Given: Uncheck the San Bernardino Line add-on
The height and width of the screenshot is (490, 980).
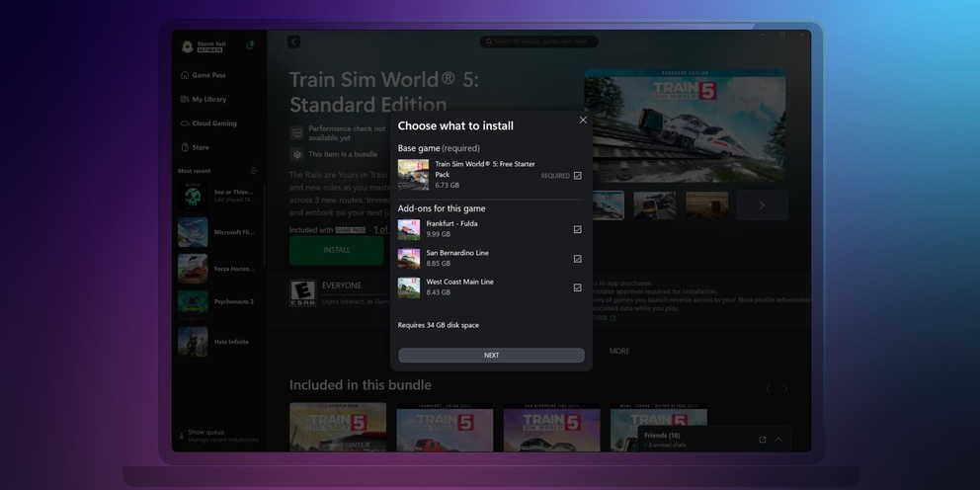Looking at the screenshot, I should (578, 259).
